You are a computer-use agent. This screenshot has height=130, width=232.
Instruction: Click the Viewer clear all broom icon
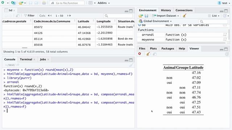[148, 54]
